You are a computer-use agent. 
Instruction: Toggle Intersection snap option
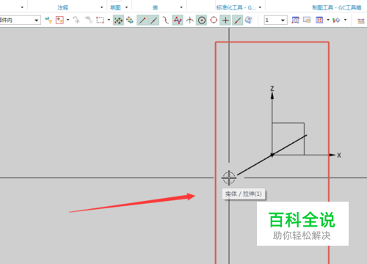[x=190, y=20]
